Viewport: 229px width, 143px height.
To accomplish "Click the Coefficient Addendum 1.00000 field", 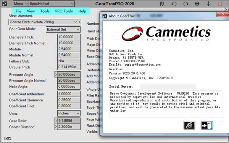I will tap(69, 94).
